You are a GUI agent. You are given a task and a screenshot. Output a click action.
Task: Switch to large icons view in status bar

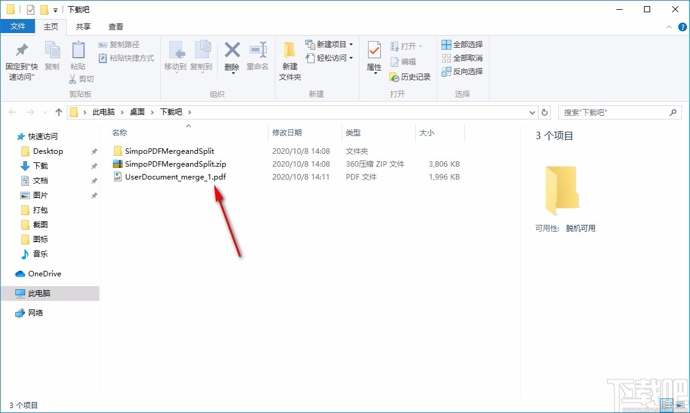click(x=680, y=404)
